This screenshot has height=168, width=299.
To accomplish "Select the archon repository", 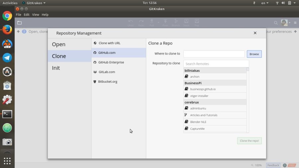I will [x=215, y=77].
